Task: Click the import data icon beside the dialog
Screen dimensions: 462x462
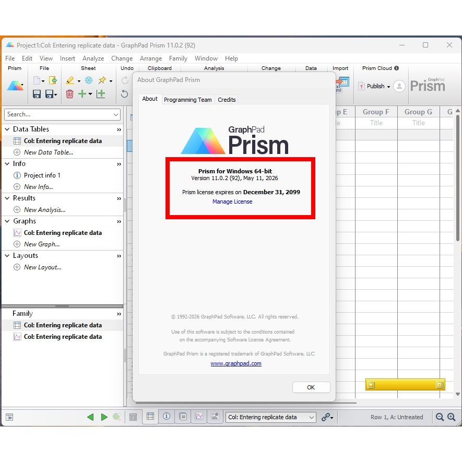Action: (343, 84)
